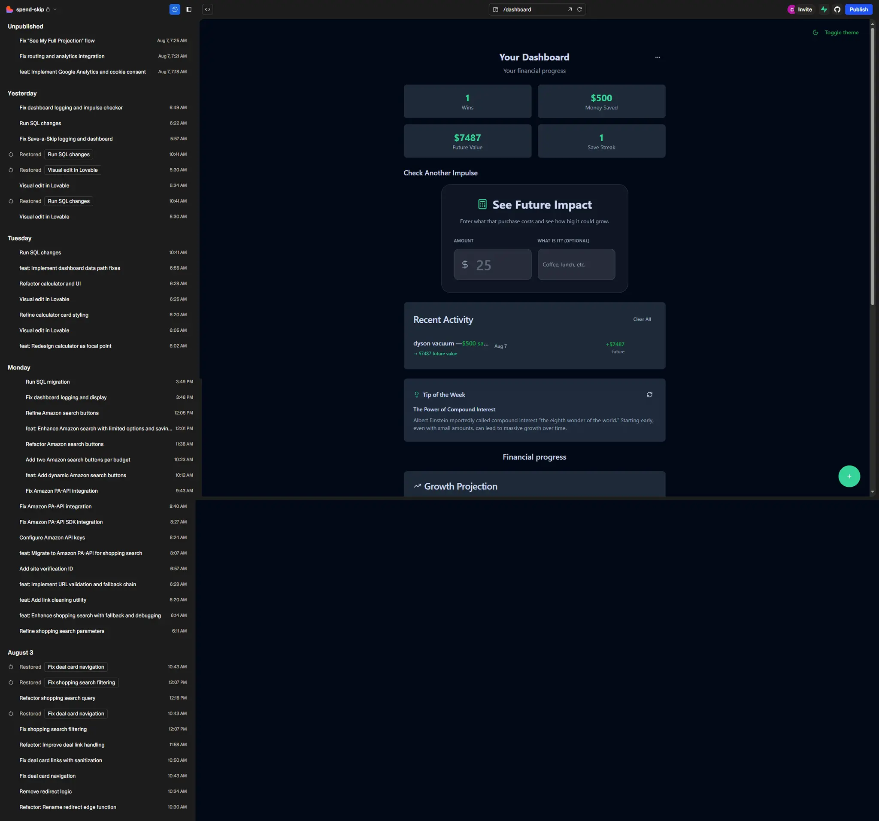Open the GitHub integration icon
Screen dimensions: 879x821
tap(837, 9)
